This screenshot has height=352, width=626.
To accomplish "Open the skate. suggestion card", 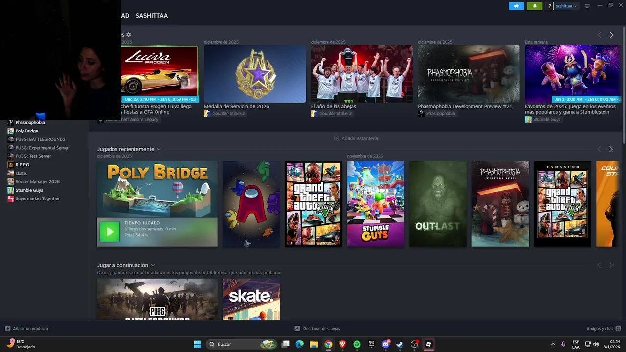I will (x=251, y=299).
